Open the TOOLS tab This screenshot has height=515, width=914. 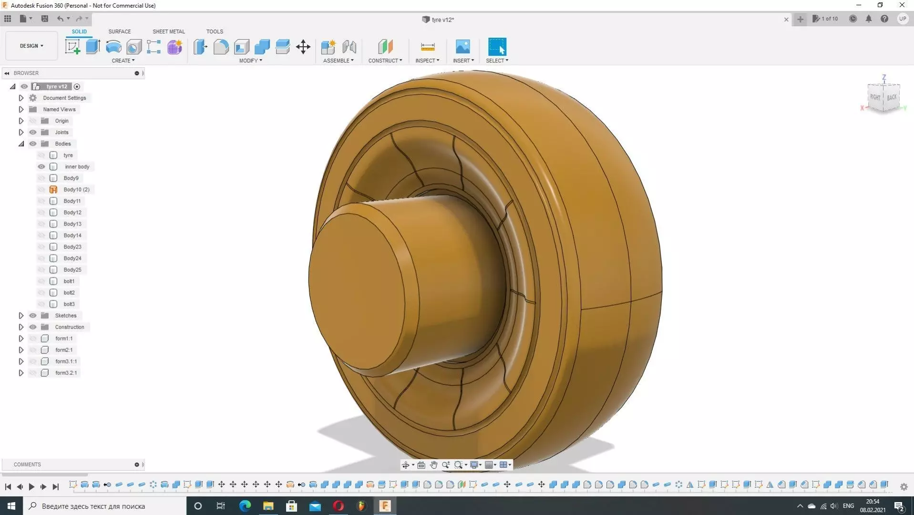point(215,31)
